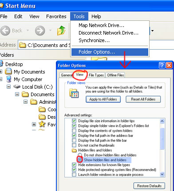Toggle full path in address bar checkbox
Screen dimensions: 174x191
click(74, 136)
